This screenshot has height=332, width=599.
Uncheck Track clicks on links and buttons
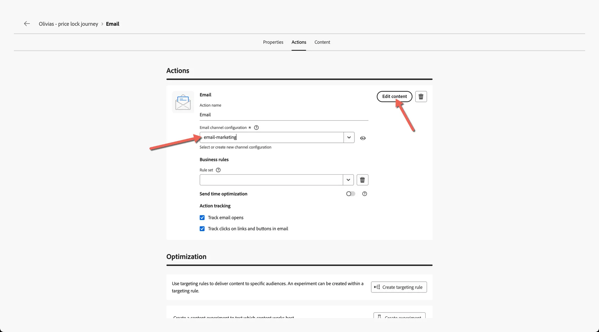click(x=202, y=229)
